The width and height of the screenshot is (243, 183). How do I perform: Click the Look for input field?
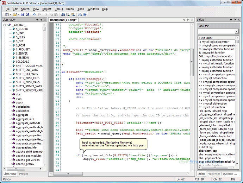(215, 31)
